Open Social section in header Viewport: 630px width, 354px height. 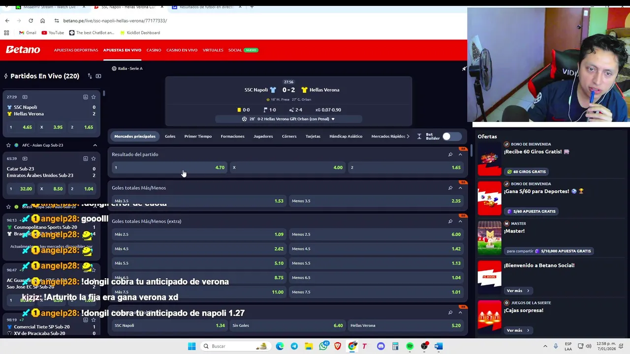(235, 50)
